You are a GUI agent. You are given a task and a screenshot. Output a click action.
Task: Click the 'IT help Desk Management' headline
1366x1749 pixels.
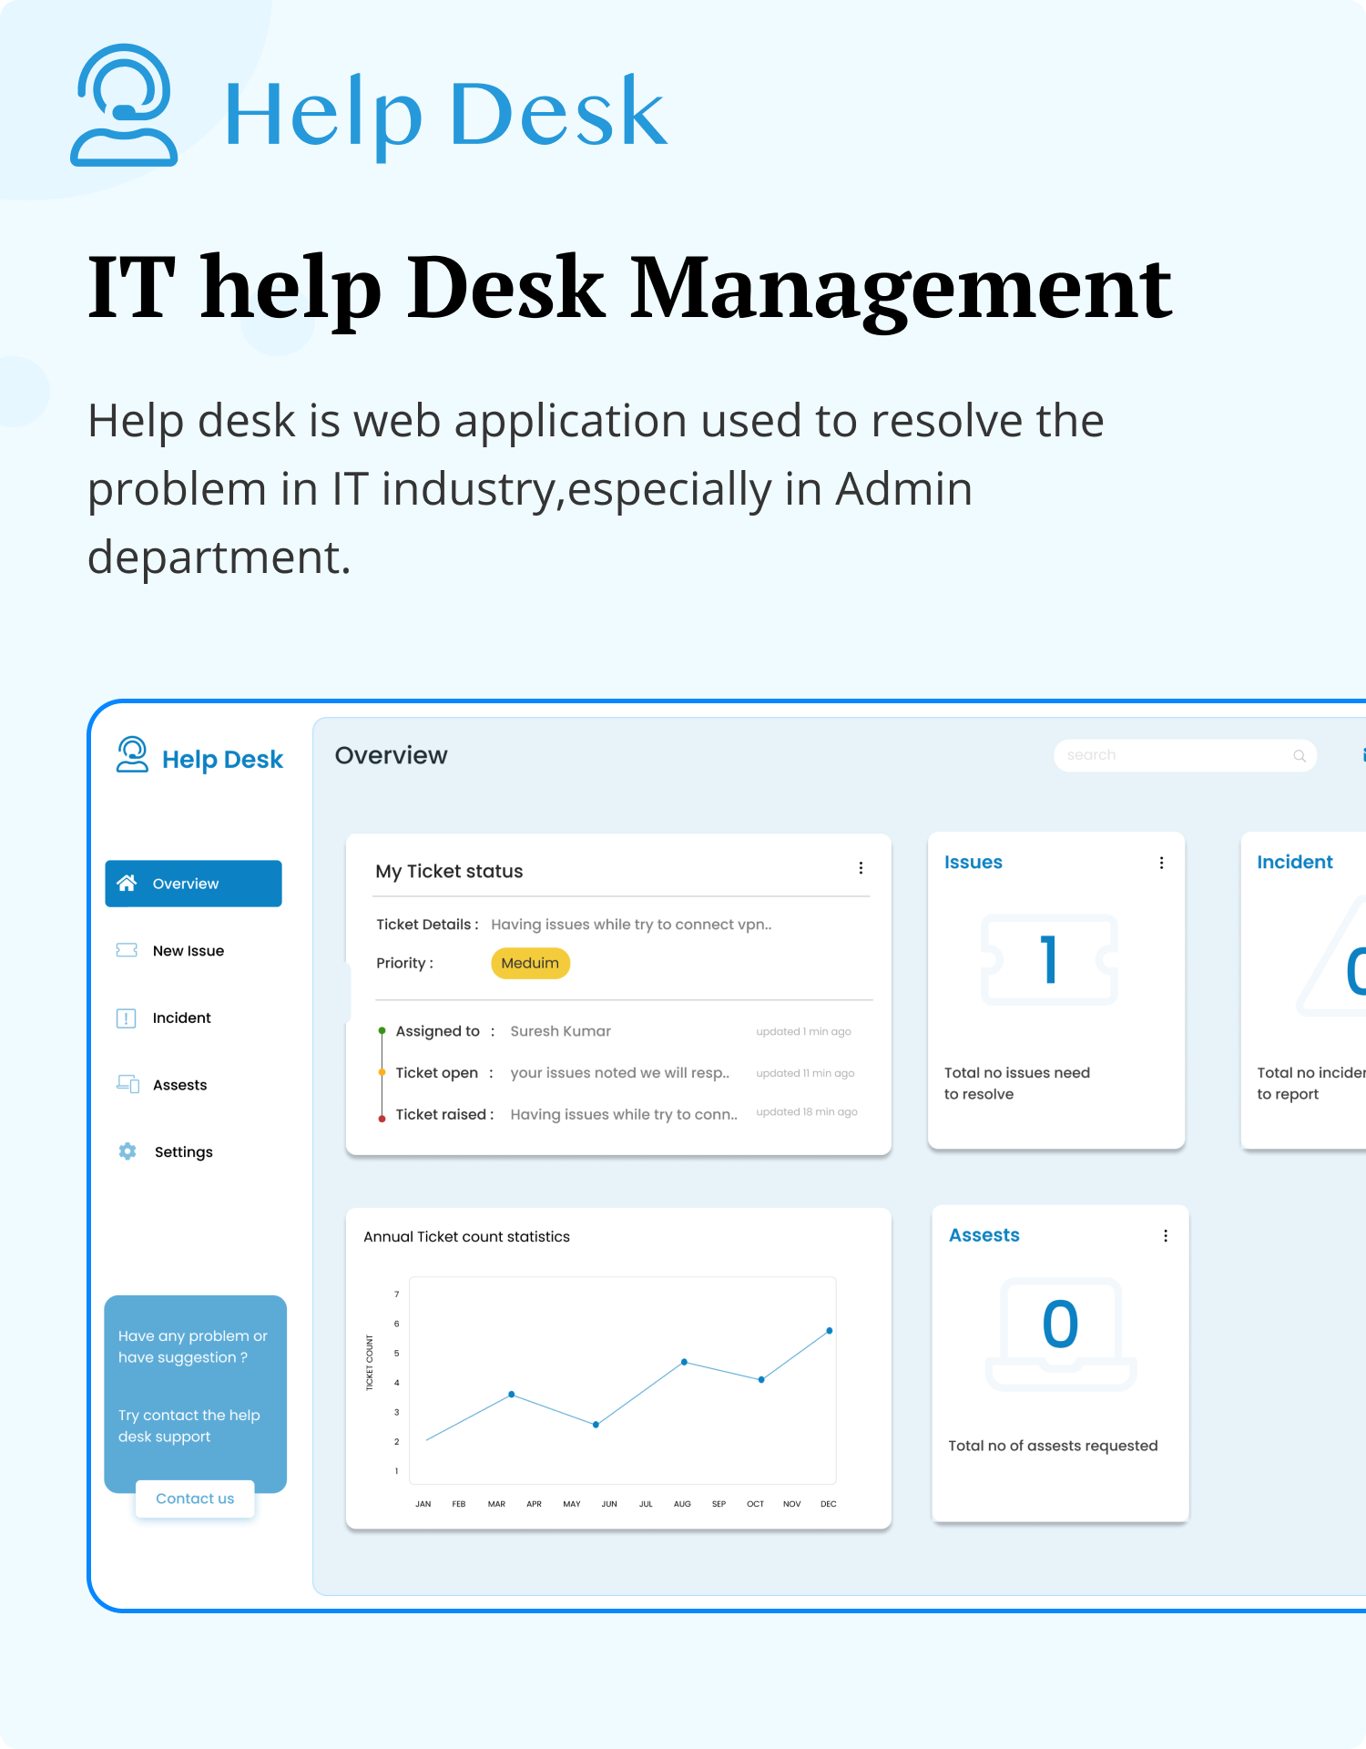(x=630, y=290)
